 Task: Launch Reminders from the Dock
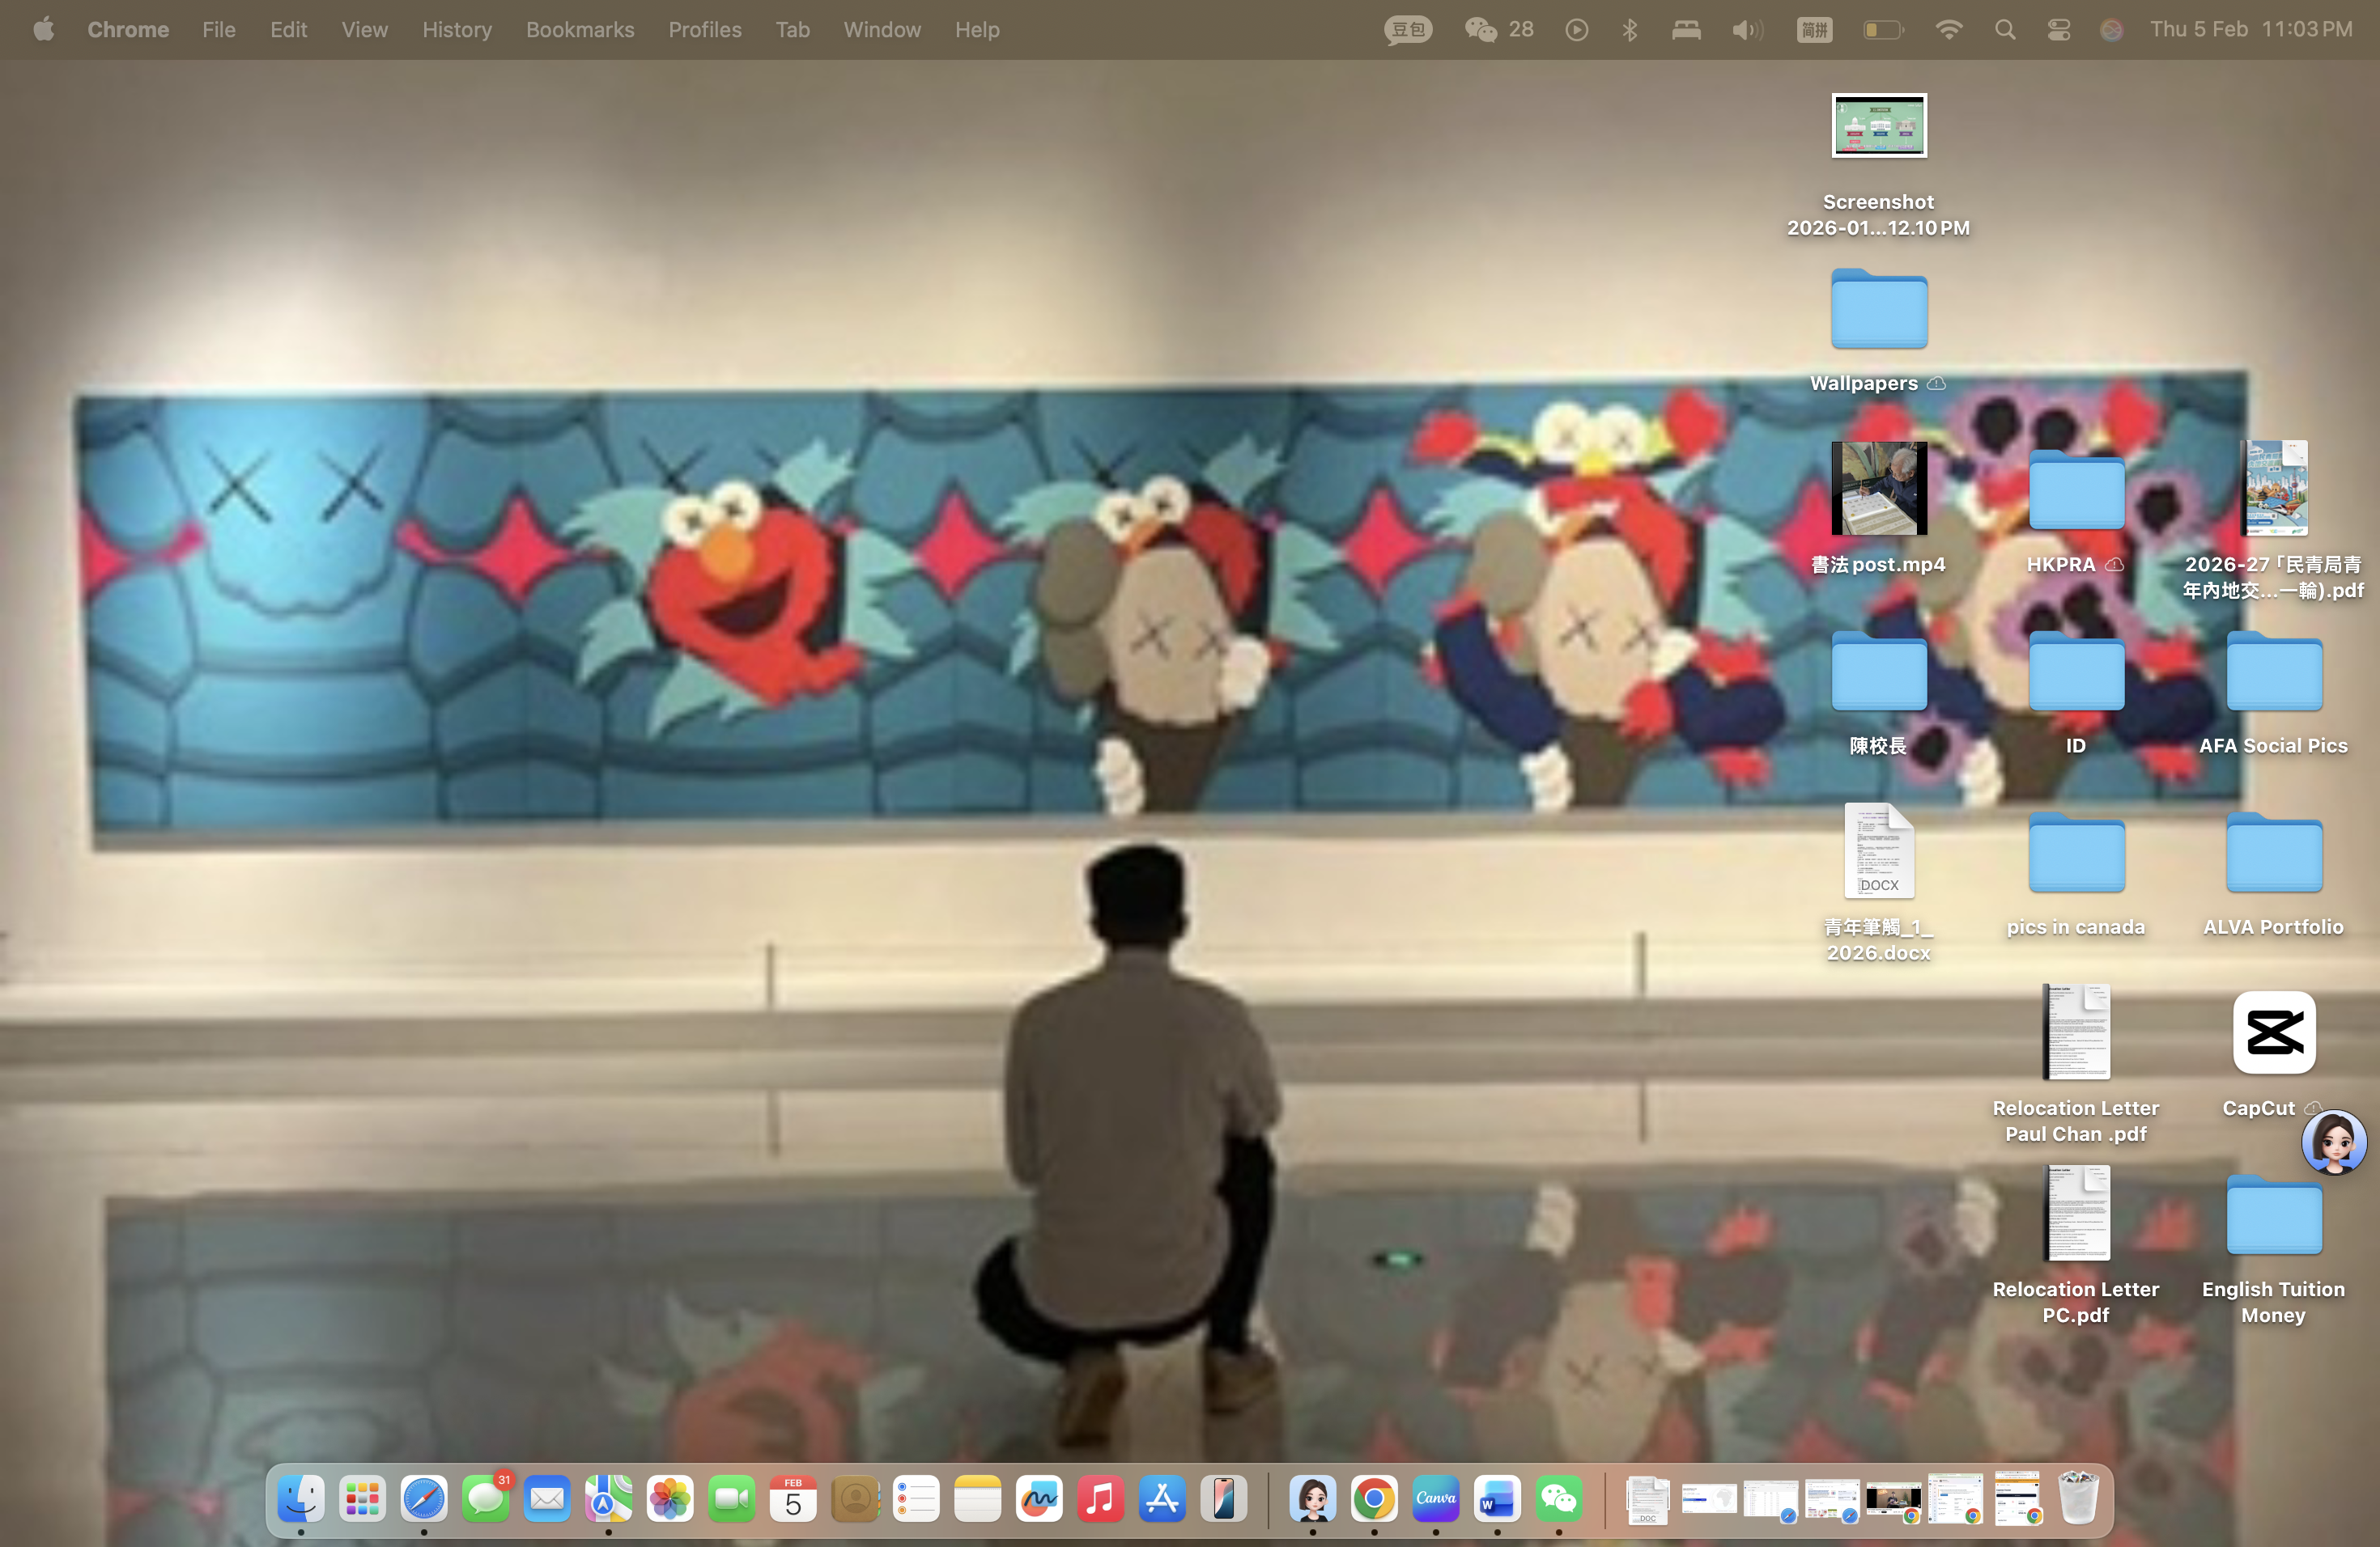tap(916, 1499)
